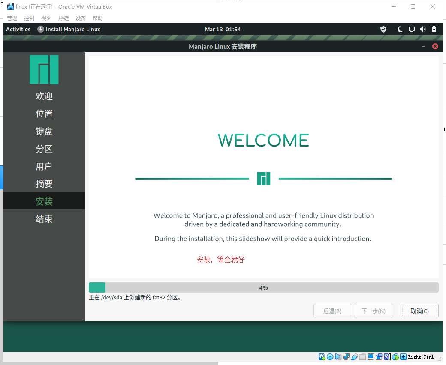Toggle the night light moon icon
The image size is (446, 365).
coord(400,29)
